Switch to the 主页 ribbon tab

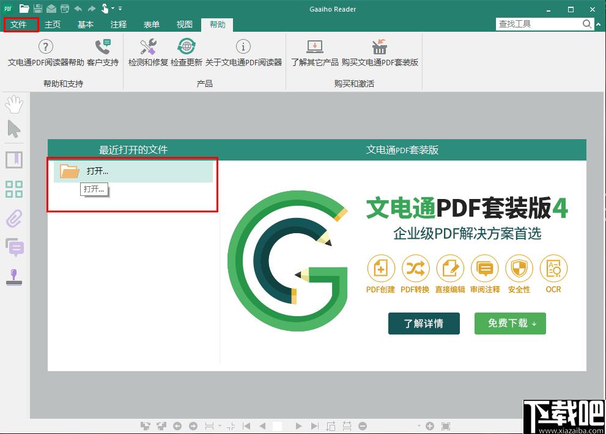pos(53,24)
